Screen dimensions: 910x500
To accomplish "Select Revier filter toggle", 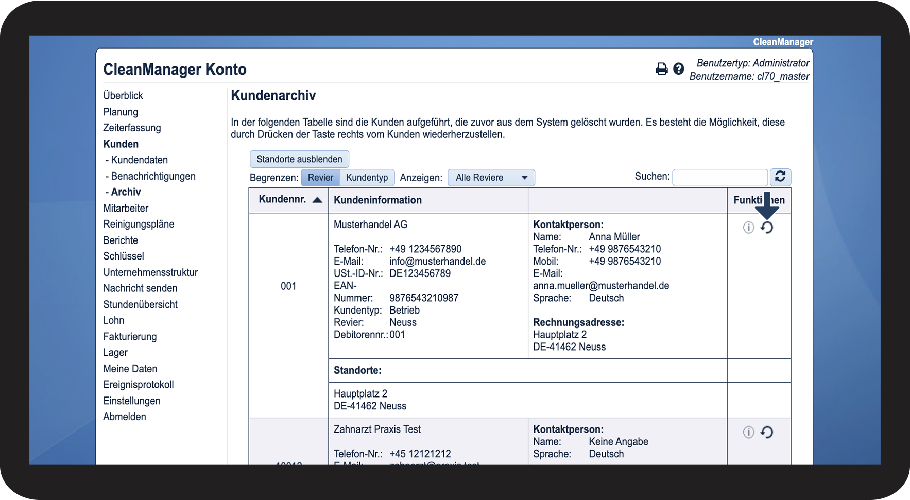I will (320, 178).
